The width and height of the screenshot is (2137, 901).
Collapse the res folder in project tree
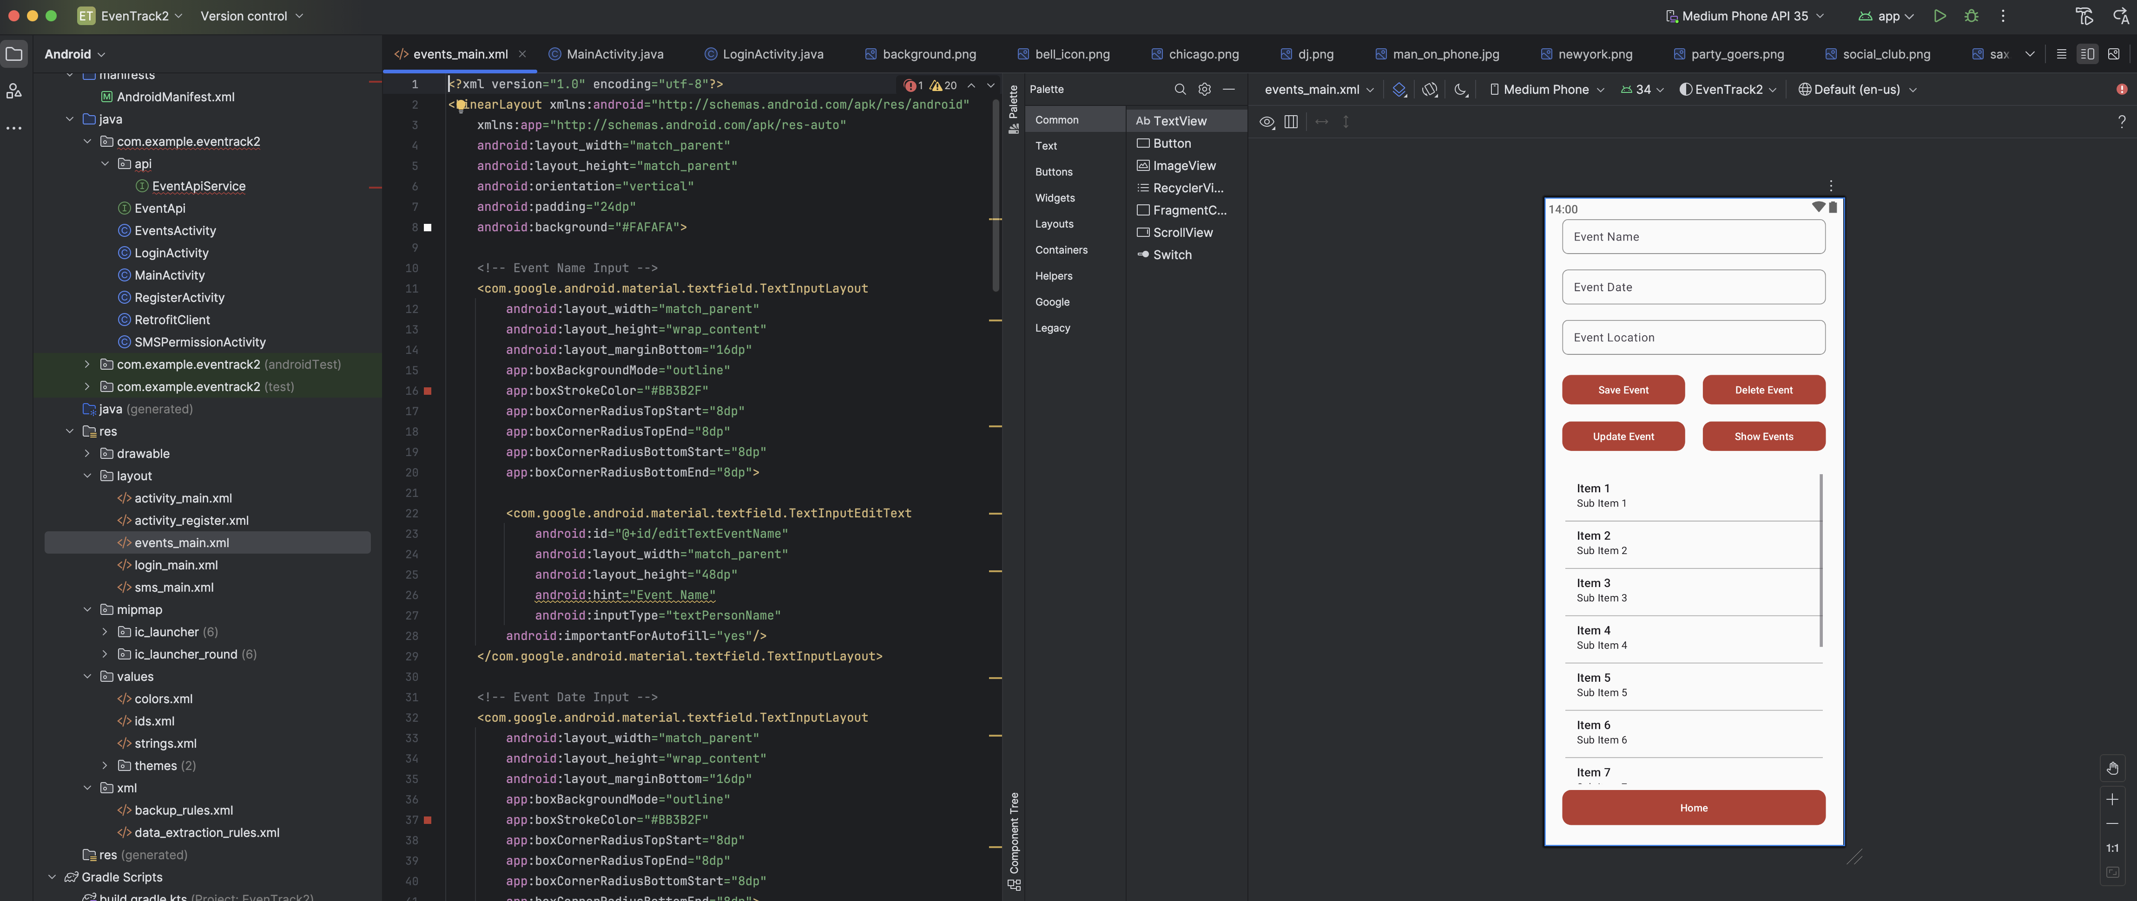point(70,431)
